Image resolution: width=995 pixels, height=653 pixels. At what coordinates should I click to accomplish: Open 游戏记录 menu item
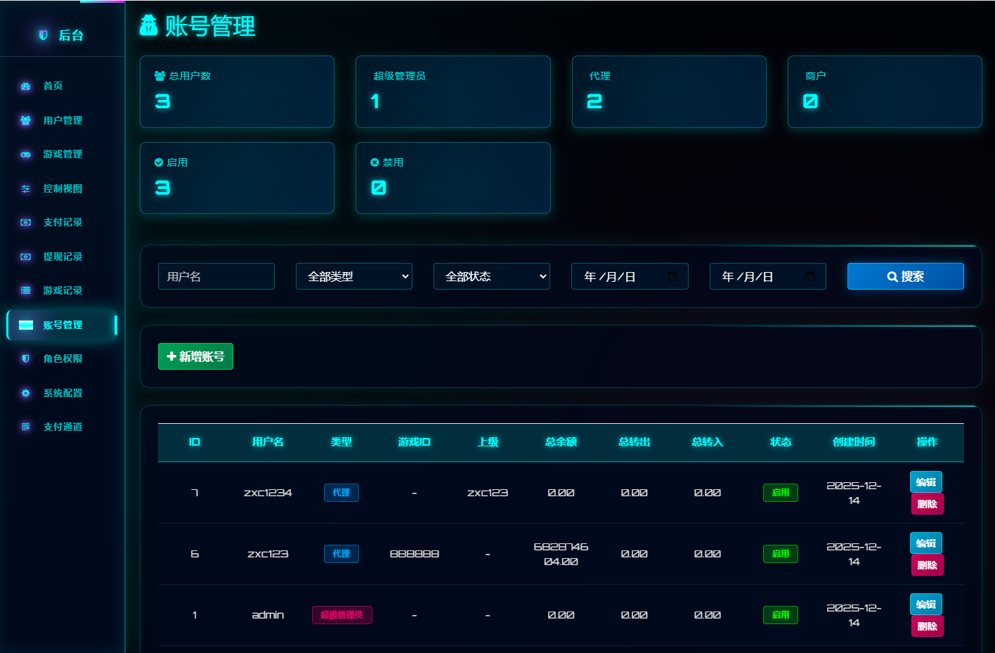click(x=62, y=290)
